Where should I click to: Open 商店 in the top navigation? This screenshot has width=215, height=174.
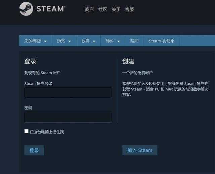(x=89, y=9)
